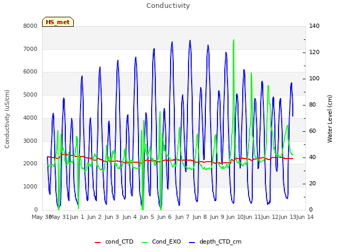337x252 pixels.
Task: Click the 80 tick on water level axis
Action: (x=312, y=105)
